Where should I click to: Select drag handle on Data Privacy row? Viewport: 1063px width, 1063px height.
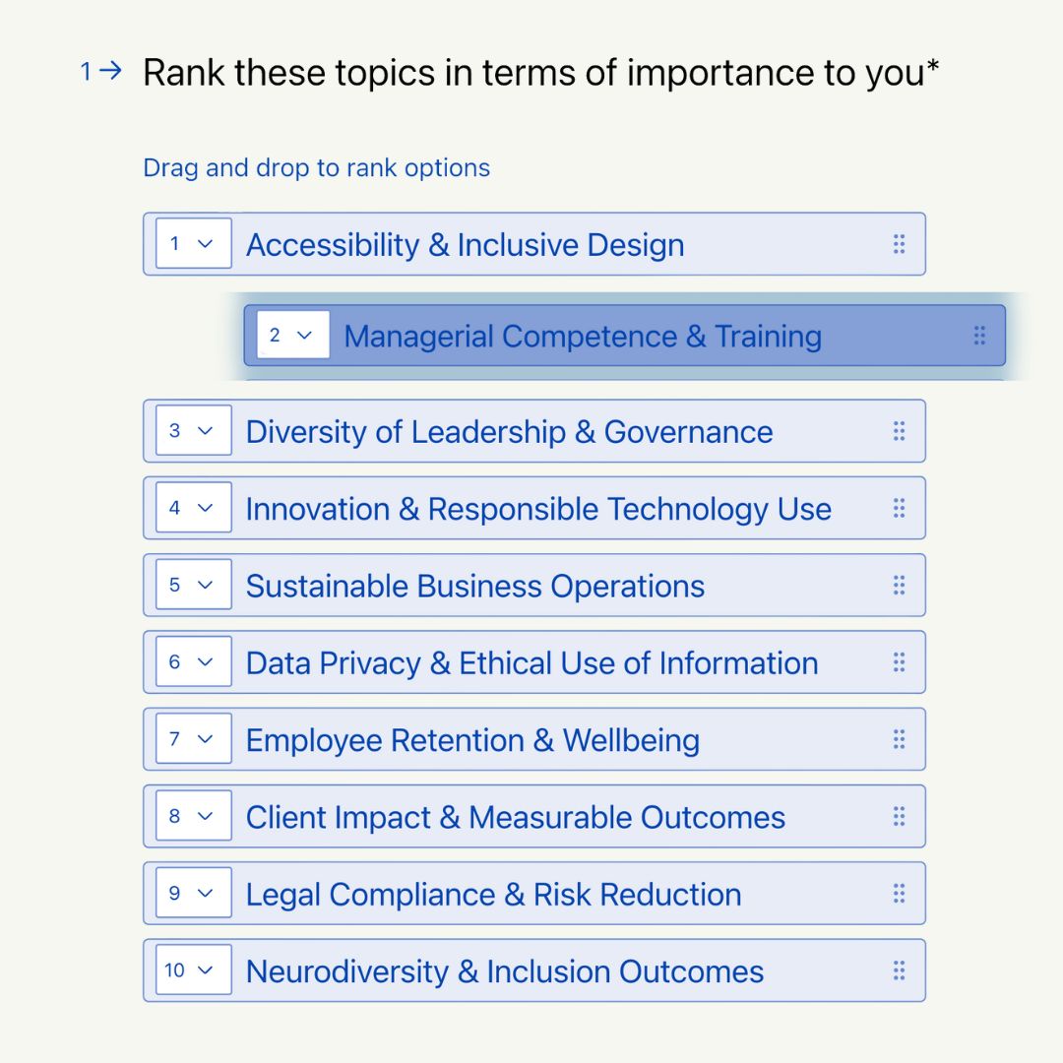[x=899, y=662]
